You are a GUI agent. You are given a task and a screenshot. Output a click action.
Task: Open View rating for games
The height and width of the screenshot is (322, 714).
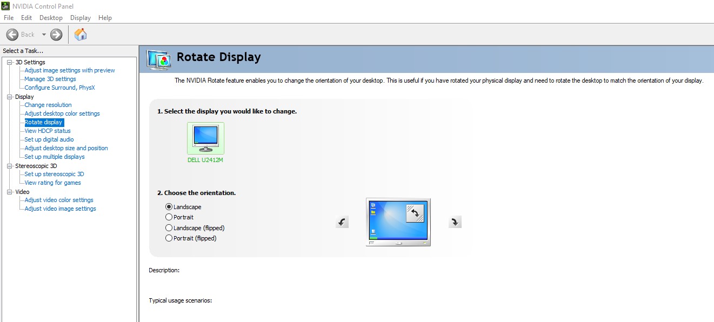click(52, 183)
